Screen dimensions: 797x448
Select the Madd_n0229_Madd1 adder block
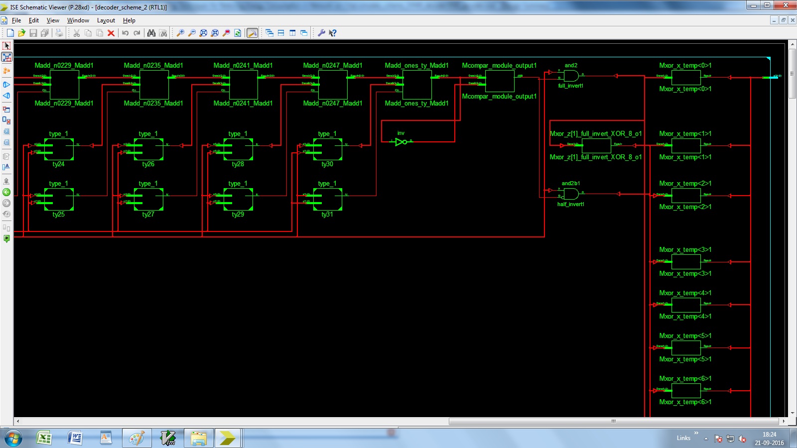pos(64,85)
